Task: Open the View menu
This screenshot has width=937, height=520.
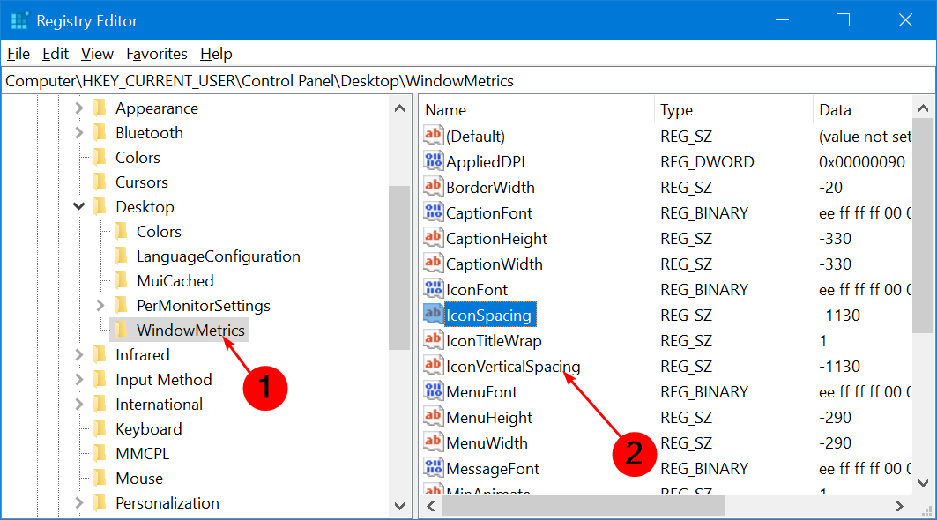Action: click(98, 54)
